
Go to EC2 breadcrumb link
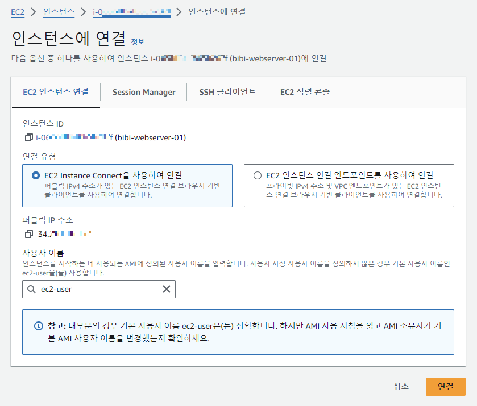18,12
